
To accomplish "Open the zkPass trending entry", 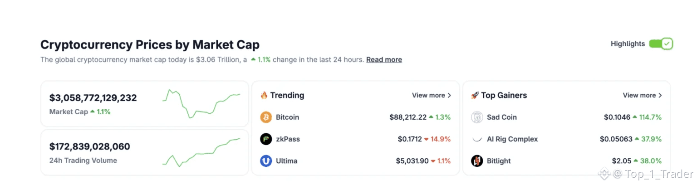I will point(355,139).
